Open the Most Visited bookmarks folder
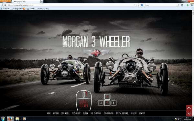194x121 pixels. pos(5,9)
